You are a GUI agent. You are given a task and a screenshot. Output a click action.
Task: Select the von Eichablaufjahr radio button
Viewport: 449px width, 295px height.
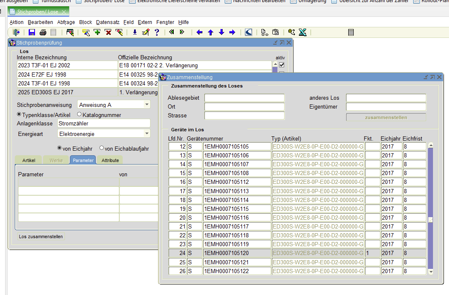102,148
